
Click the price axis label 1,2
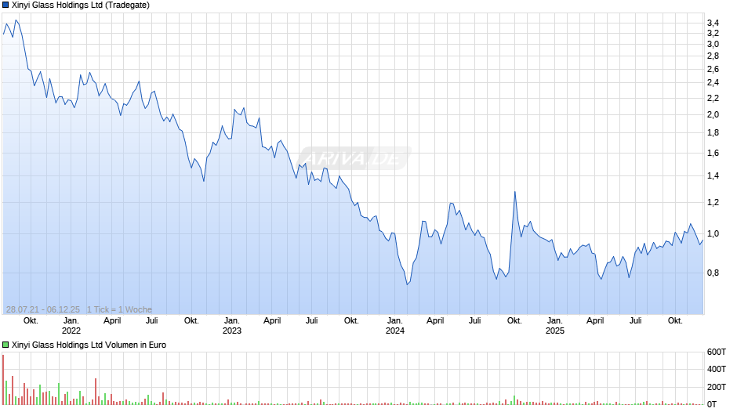pyautogui.click(x=713, y=203)
